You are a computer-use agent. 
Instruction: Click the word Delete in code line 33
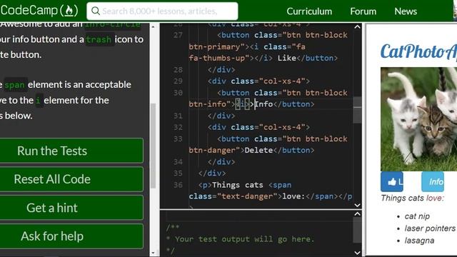[258, 150]
